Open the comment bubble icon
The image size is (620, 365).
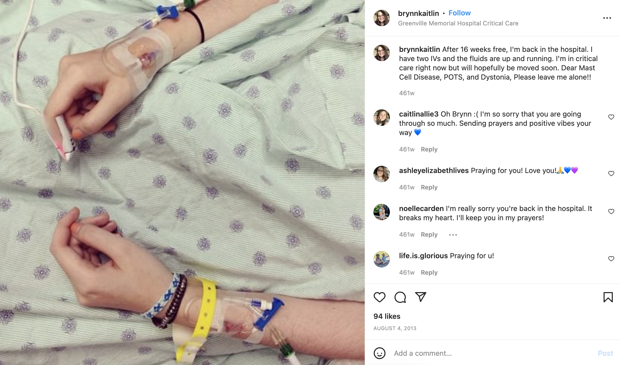[x=400, y=297]
